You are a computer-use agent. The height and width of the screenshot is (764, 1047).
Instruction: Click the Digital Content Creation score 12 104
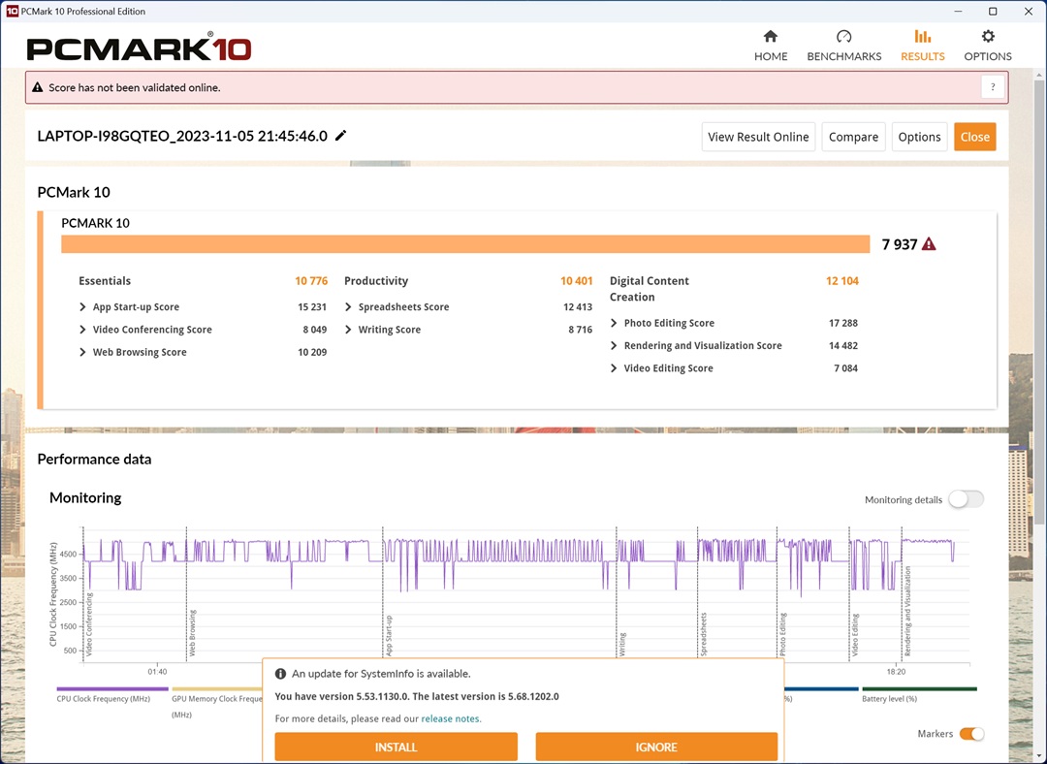[842, 281]
